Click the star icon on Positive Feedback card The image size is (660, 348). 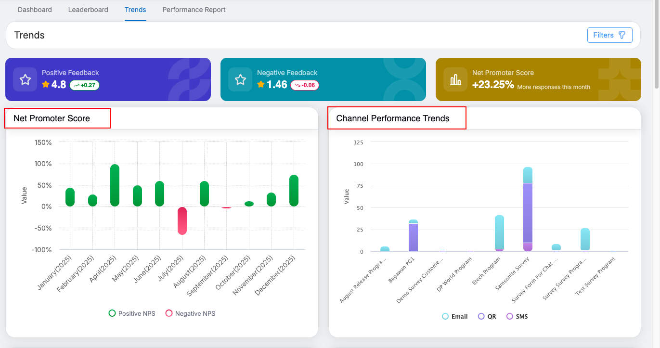[x=25, y=79]
